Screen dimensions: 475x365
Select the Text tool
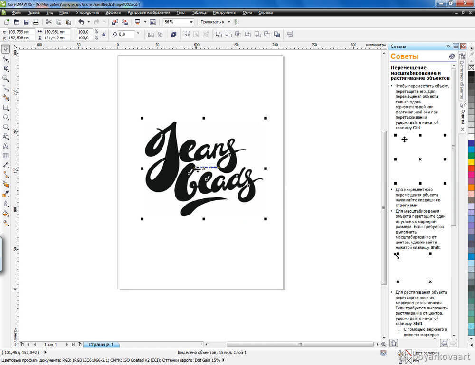(x=6, y=146)
